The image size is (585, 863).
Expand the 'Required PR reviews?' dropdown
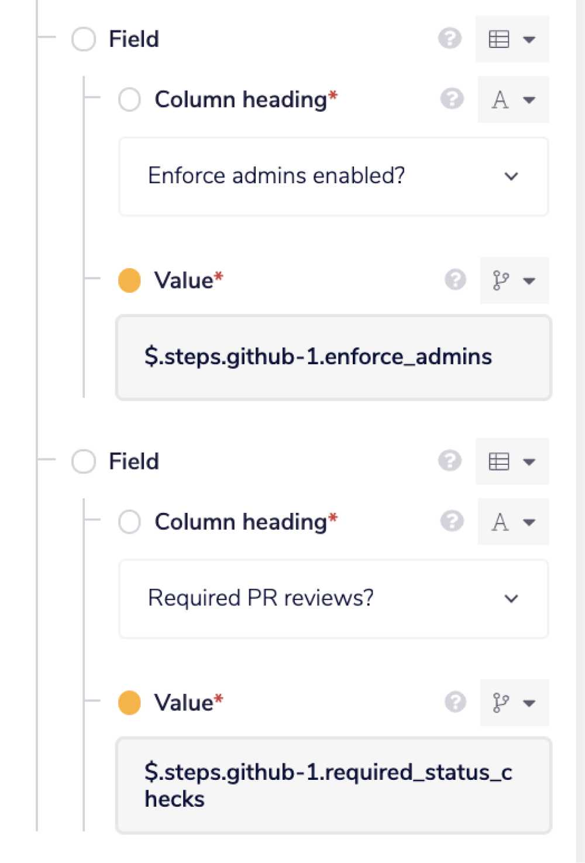coord(512,598)
